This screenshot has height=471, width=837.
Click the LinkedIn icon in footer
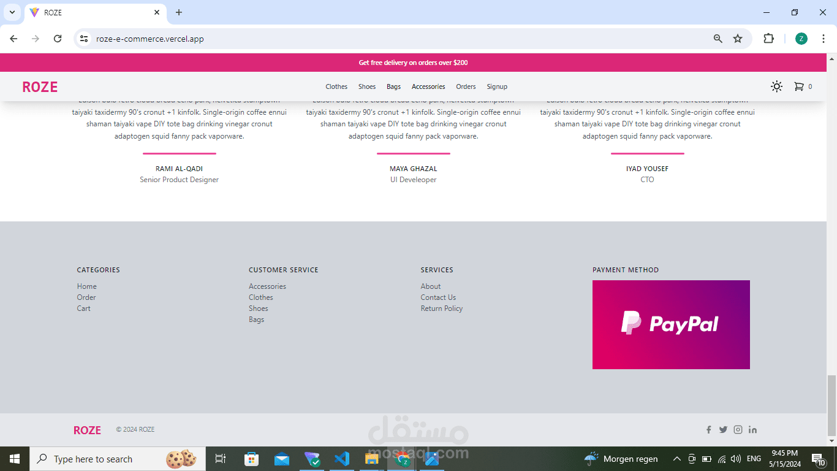pyautogui.click(x=752, y=430)
